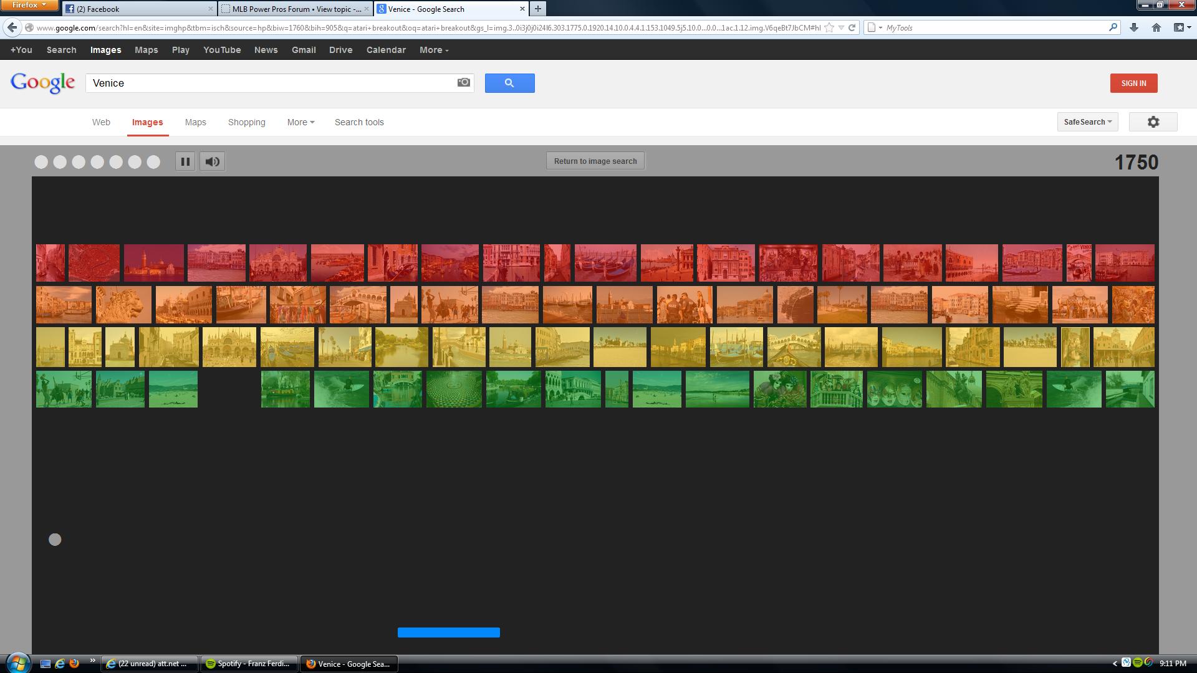Open News from the Google bar
The image size is (1197, 673).
[266, 50]
